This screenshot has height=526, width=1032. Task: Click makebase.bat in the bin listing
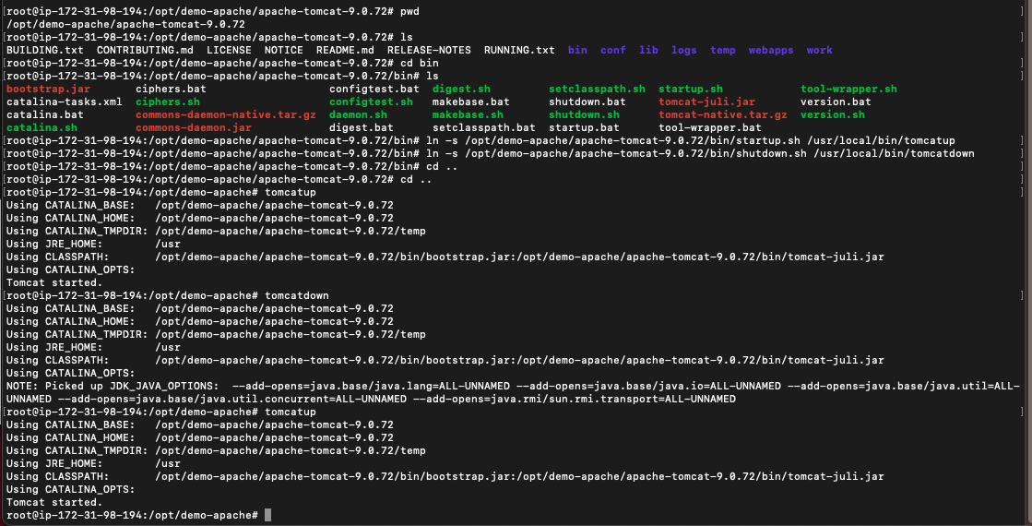click(x=470, y=102)
